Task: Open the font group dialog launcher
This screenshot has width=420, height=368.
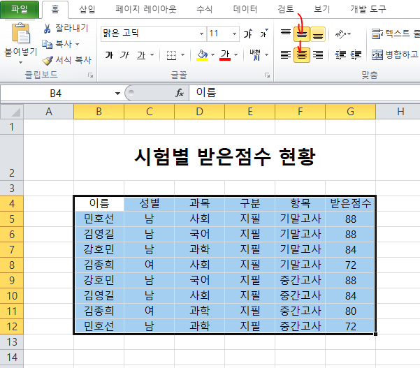Action: pos(267,75)
